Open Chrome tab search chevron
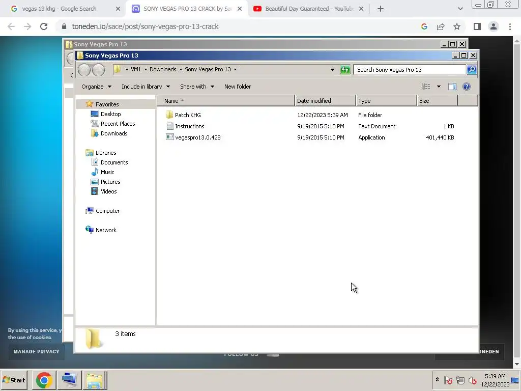This screenshot has height=391, width=521. 460,9
